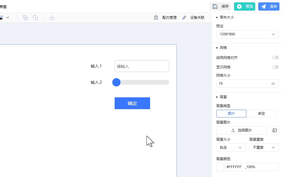Switch background type to 渐变
The image size is (283, 177).
(x=261, y=114)
